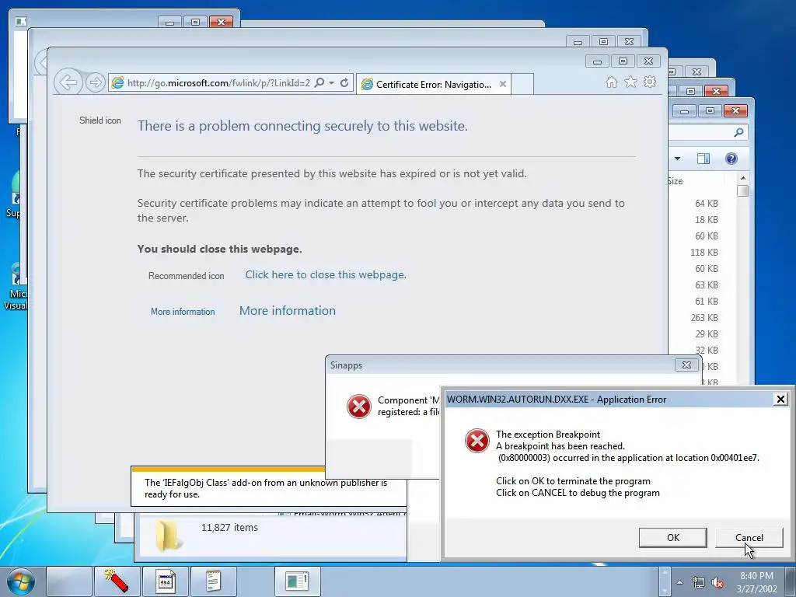
Task: Click the Application Error red X icon
Action: pos(477,441)
